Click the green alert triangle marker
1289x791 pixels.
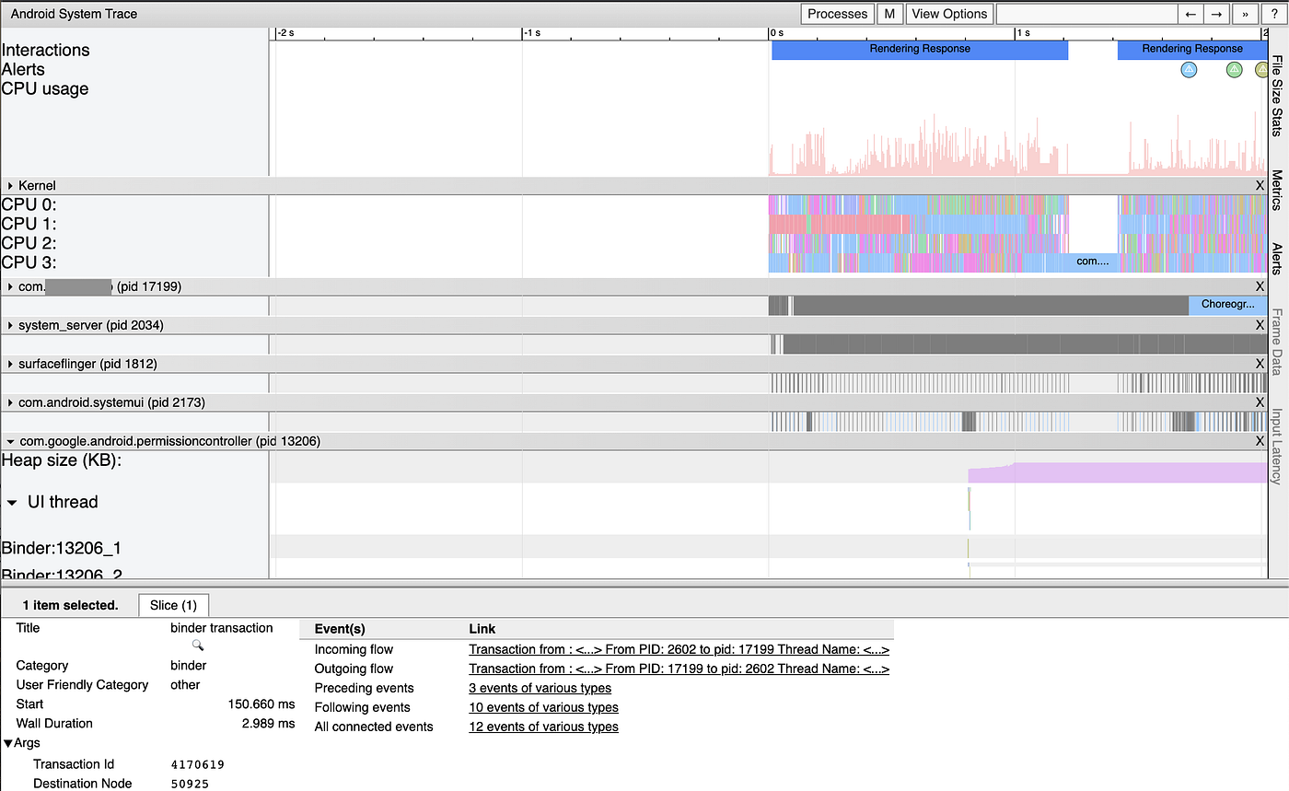tap(1234, 69)
